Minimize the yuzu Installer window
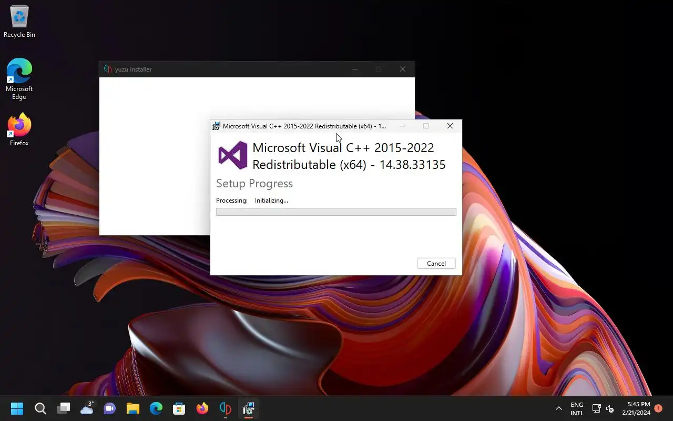This screenshot has height=421, width=673. tap(355, 69)
